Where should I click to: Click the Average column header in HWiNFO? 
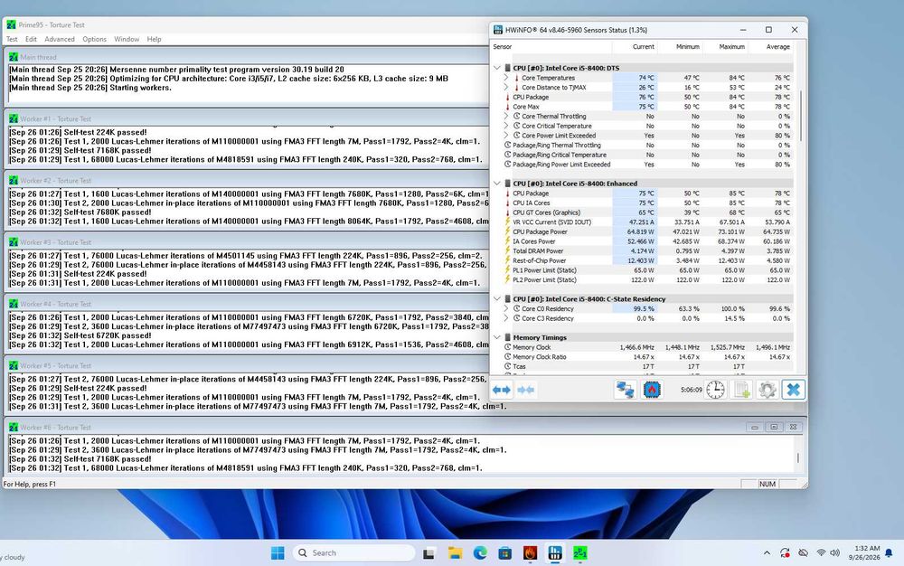pyautogui.click(x=770, y=47)
